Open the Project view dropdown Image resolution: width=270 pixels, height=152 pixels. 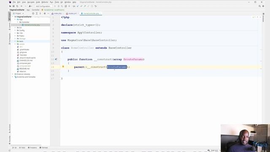(x=19, y=14)
